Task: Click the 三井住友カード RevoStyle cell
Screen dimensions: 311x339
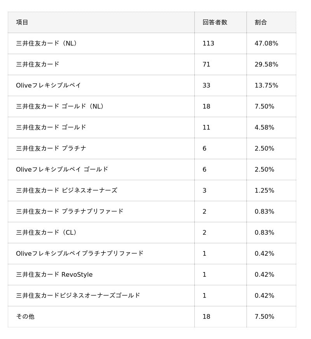Action: point(54,274)
